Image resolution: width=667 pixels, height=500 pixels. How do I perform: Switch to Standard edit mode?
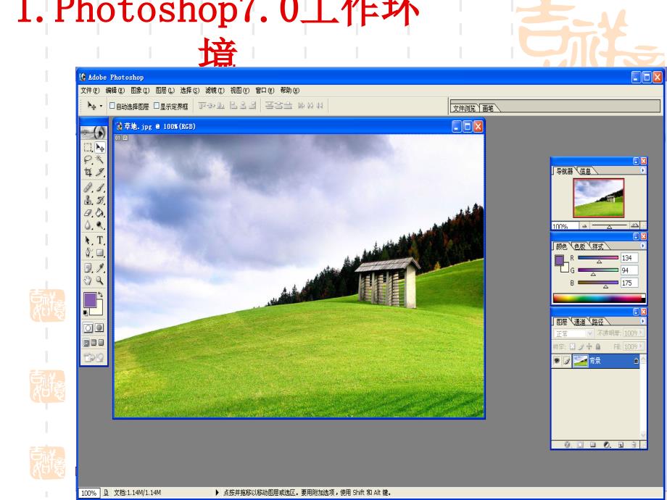tap(88, 328)
